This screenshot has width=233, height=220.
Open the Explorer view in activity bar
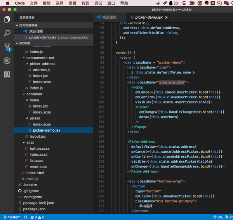click(7, 19)
